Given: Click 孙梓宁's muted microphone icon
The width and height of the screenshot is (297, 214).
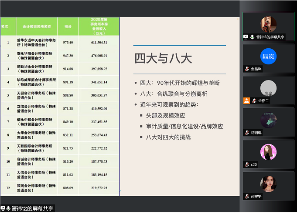Looking at the screenshot, I should coord(246,196).
